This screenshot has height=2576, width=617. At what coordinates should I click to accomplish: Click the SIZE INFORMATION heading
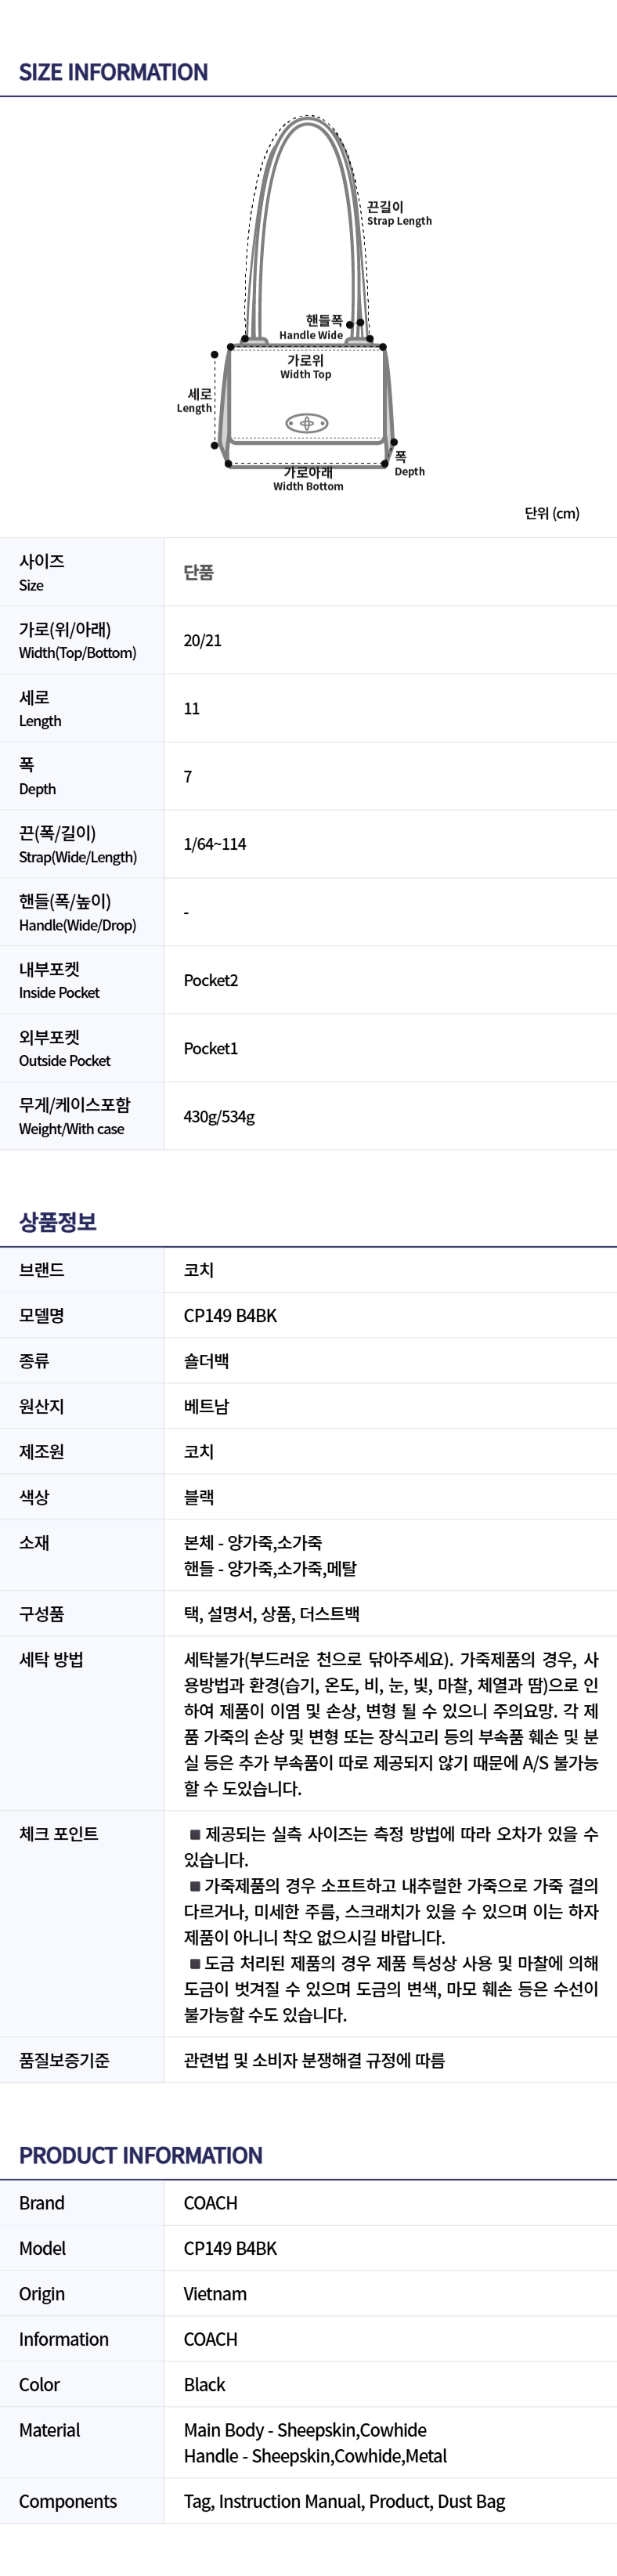[x=113, y=72]
